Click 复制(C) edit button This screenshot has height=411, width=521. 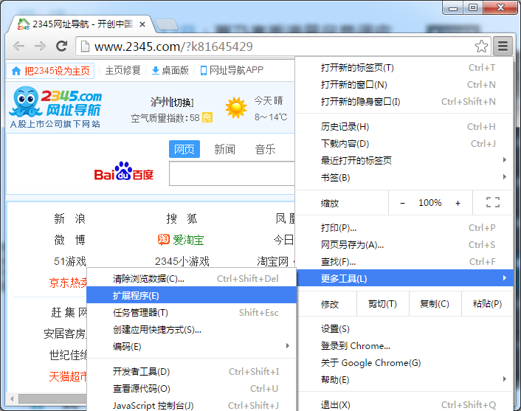coord(435,304)
